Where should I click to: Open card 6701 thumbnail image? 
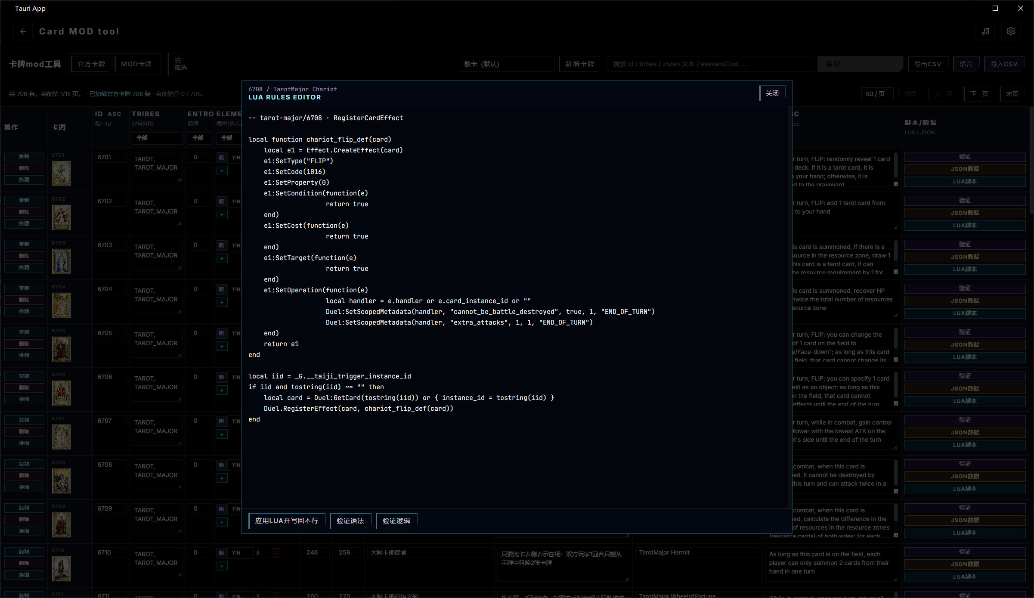[61, 174]
